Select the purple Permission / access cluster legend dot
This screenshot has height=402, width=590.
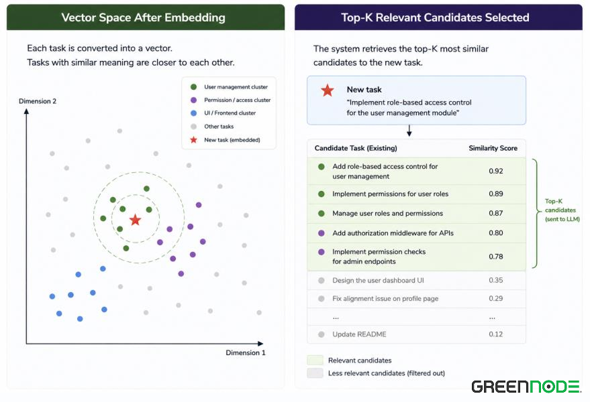tap(193, 100)
